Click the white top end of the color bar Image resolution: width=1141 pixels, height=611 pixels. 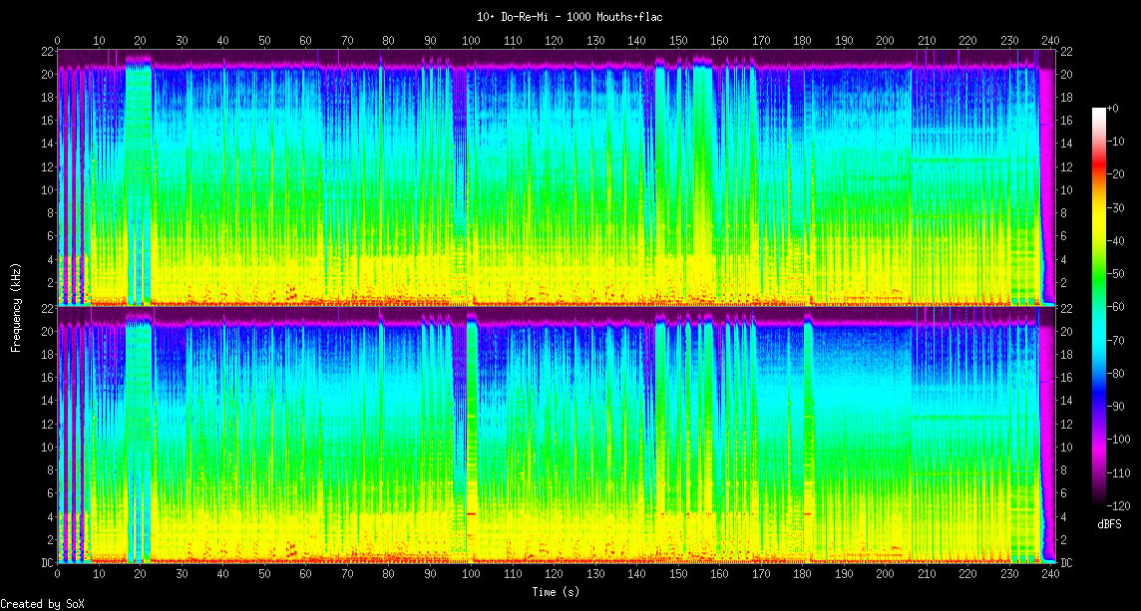pos(1098,111)
